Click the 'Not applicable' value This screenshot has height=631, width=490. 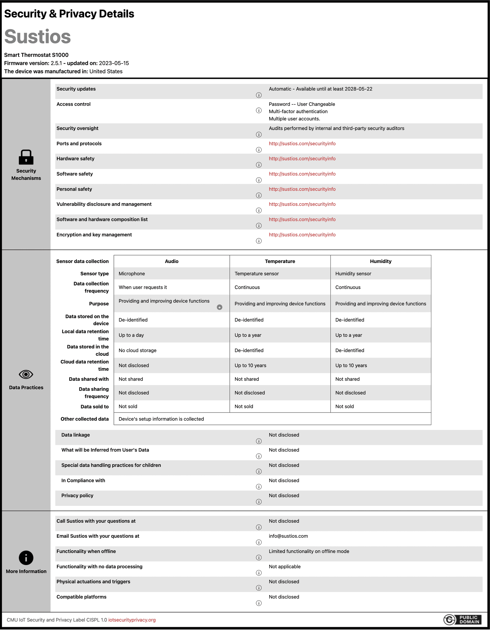pos(285,567)
